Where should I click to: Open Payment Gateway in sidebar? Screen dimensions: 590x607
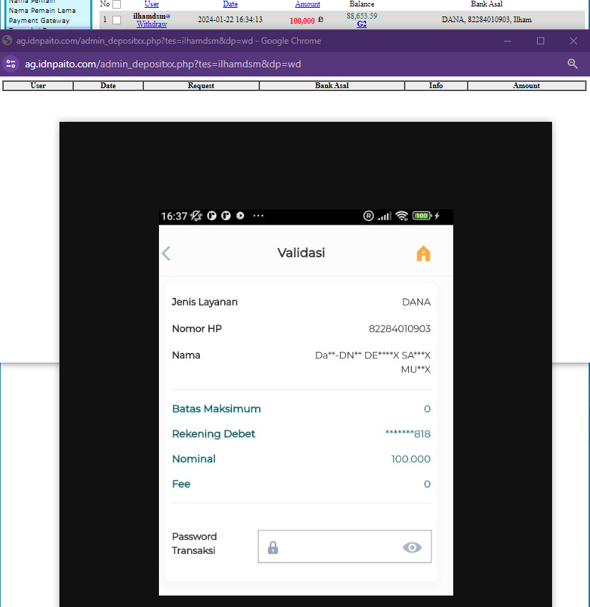39,21
